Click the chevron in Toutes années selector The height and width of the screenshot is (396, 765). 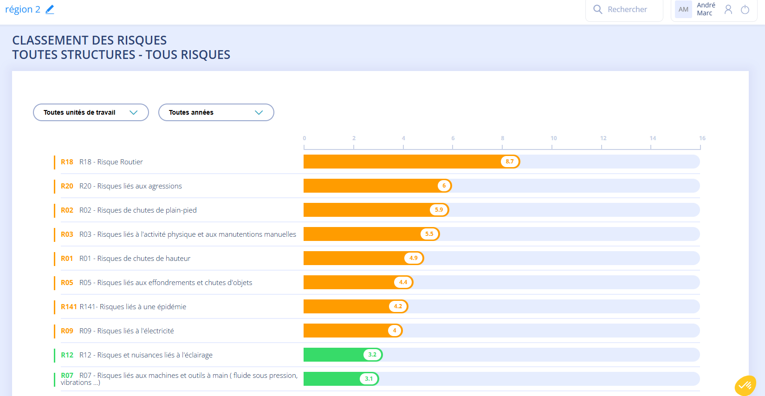pos(259,112)
